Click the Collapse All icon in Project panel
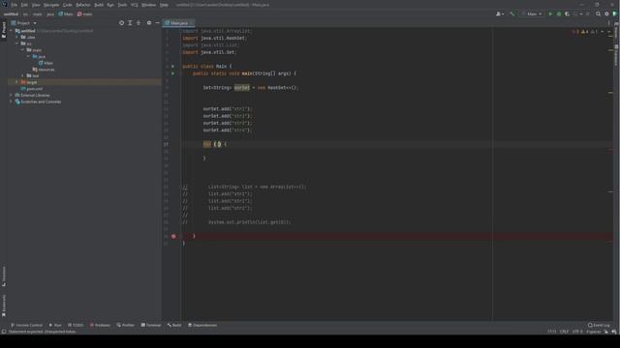This screenshot has height=348, width=620. tap(139, 23)
